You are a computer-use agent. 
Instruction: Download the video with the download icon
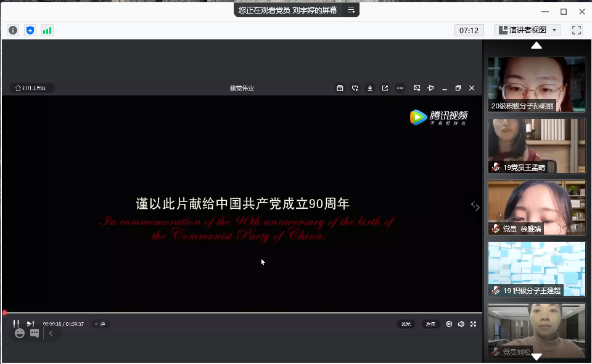[370, 88]
